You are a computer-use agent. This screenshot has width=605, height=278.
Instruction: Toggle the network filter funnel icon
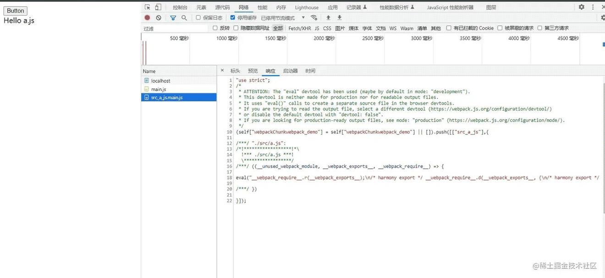173,18
